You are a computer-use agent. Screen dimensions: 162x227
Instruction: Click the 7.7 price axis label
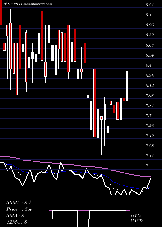pyautogui.click(x=148, y=116)
